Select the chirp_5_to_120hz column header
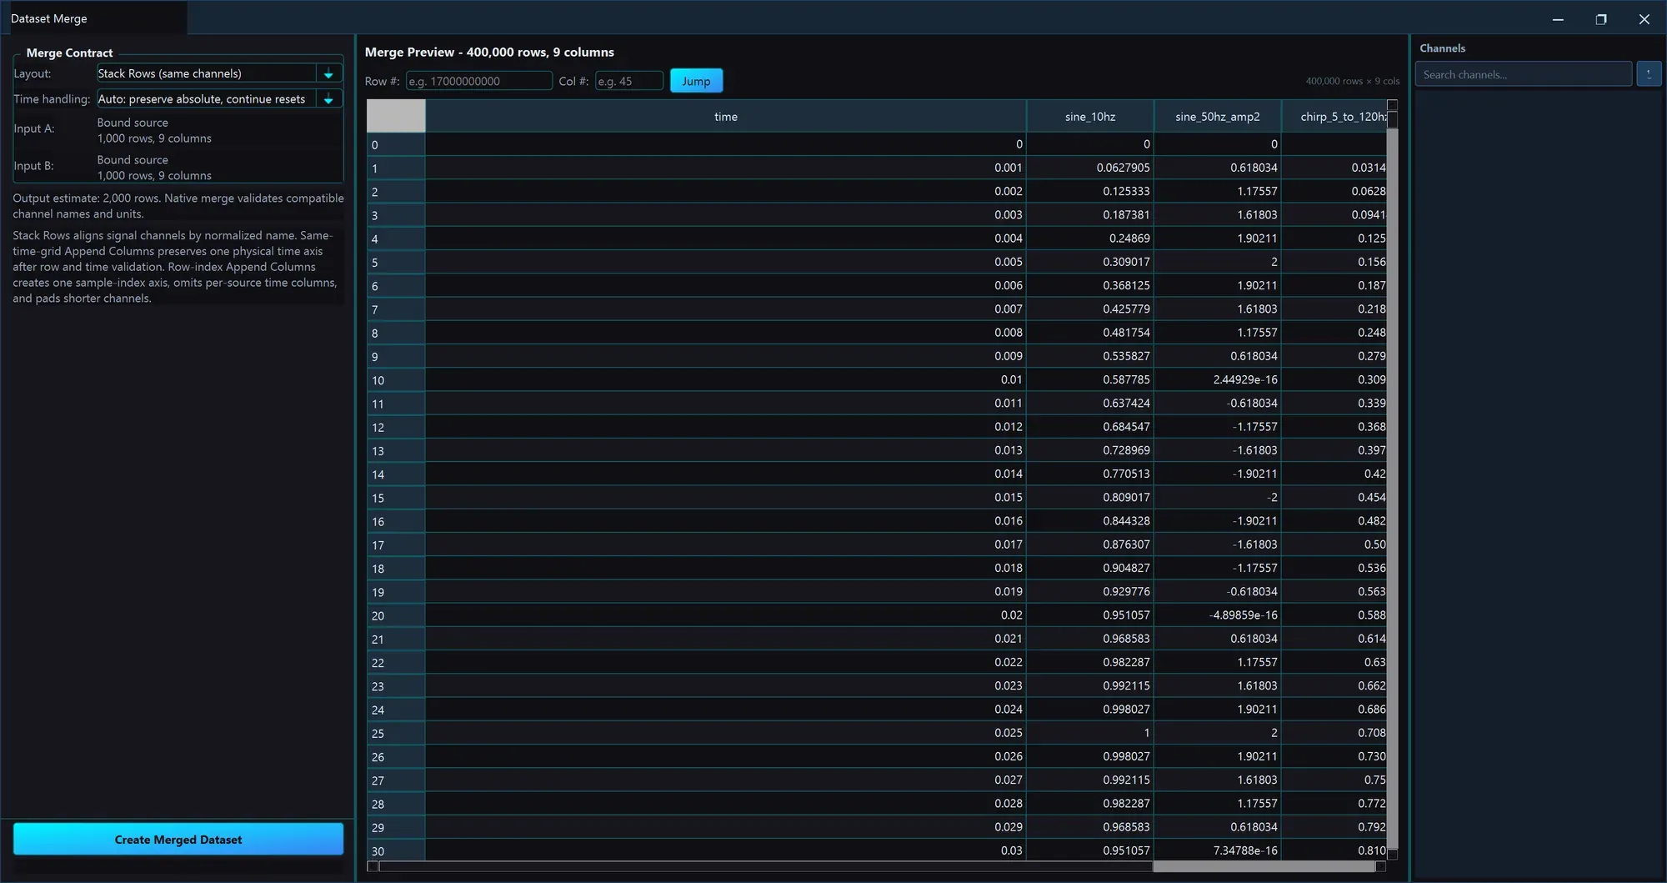The width and height of the screenshot is (1667, 883). 1334,117
